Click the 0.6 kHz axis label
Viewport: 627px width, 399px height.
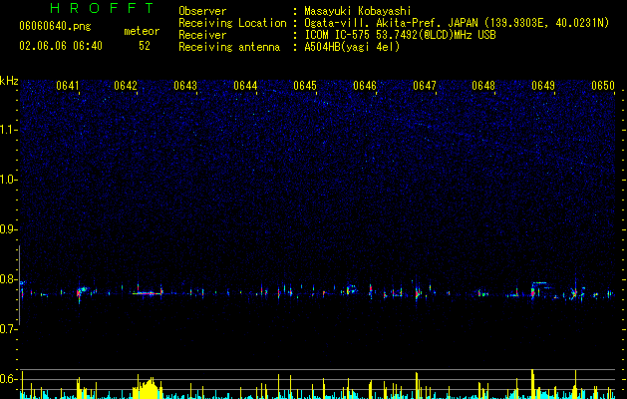(9, 379)
